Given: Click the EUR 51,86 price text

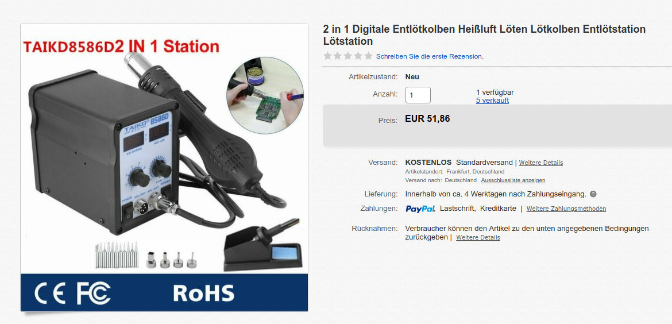Looking at the screenshot, I should tap(427, 119).
